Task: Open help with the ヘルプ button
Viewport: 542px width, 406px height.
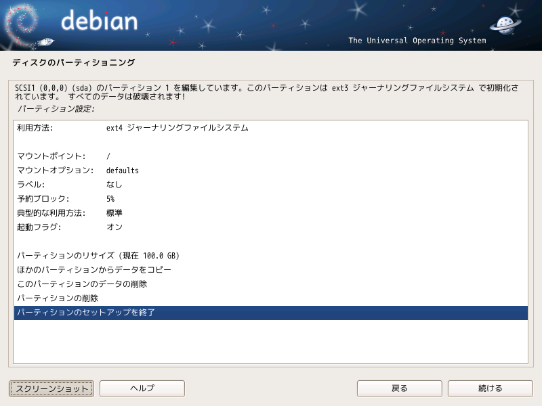Action: pos(142,388)
